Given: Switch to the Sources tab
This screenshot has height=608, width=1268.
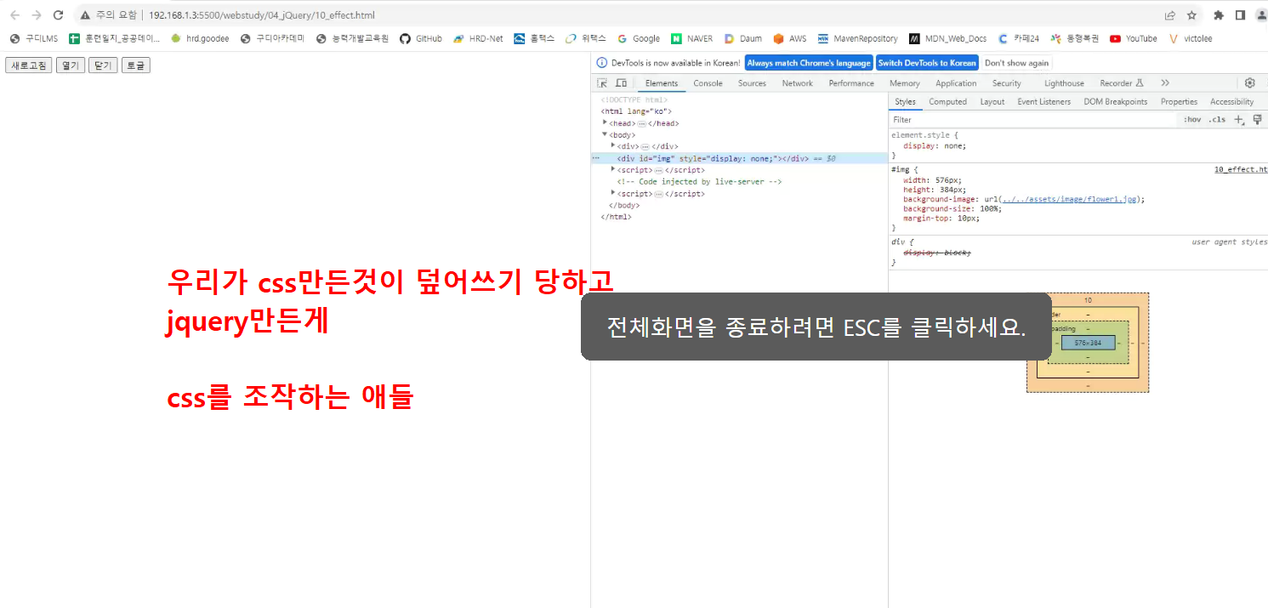Looking at the screenshot, I should pos(752,83).
